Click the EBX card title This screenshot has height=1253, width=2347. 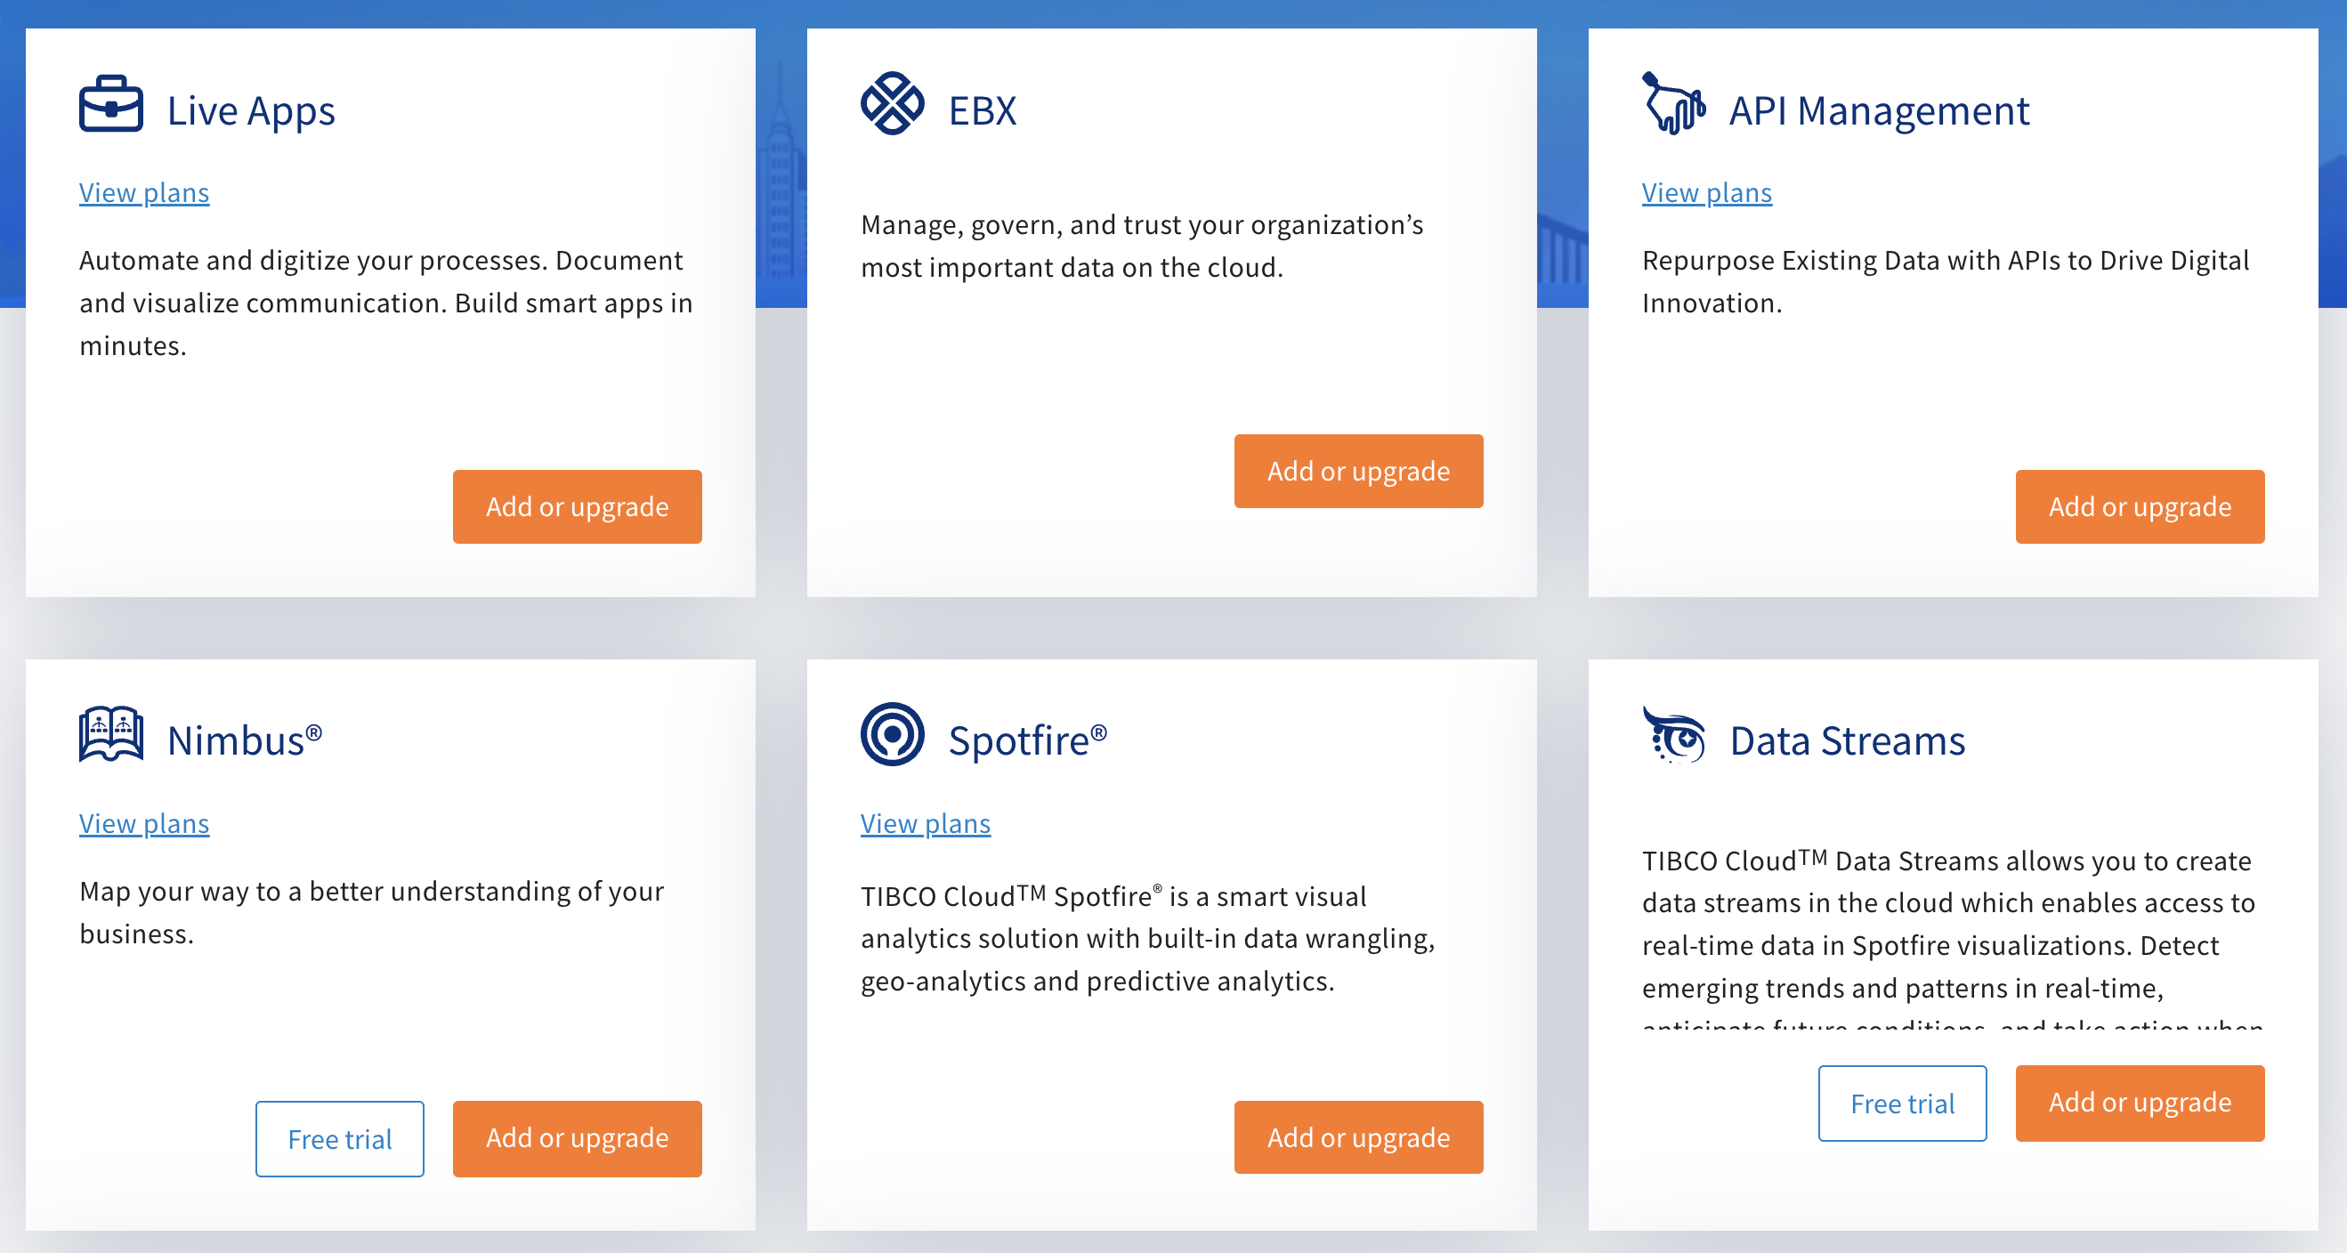pos(983,111)
